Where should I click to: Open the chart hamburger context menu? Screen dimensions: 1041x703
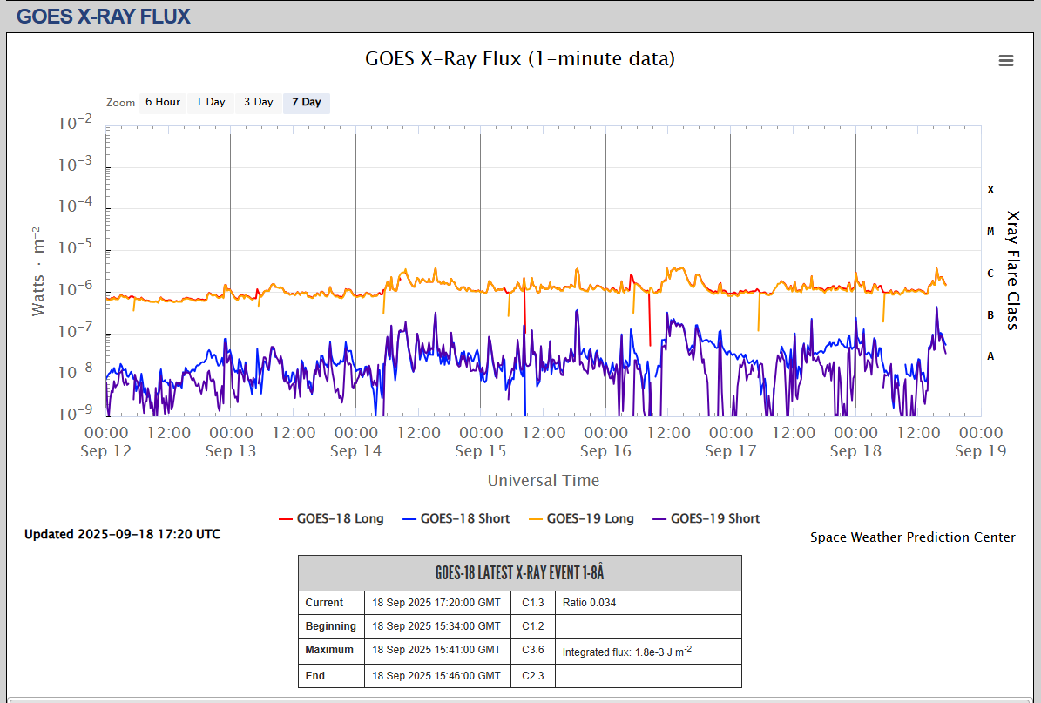click(1006, 60)
